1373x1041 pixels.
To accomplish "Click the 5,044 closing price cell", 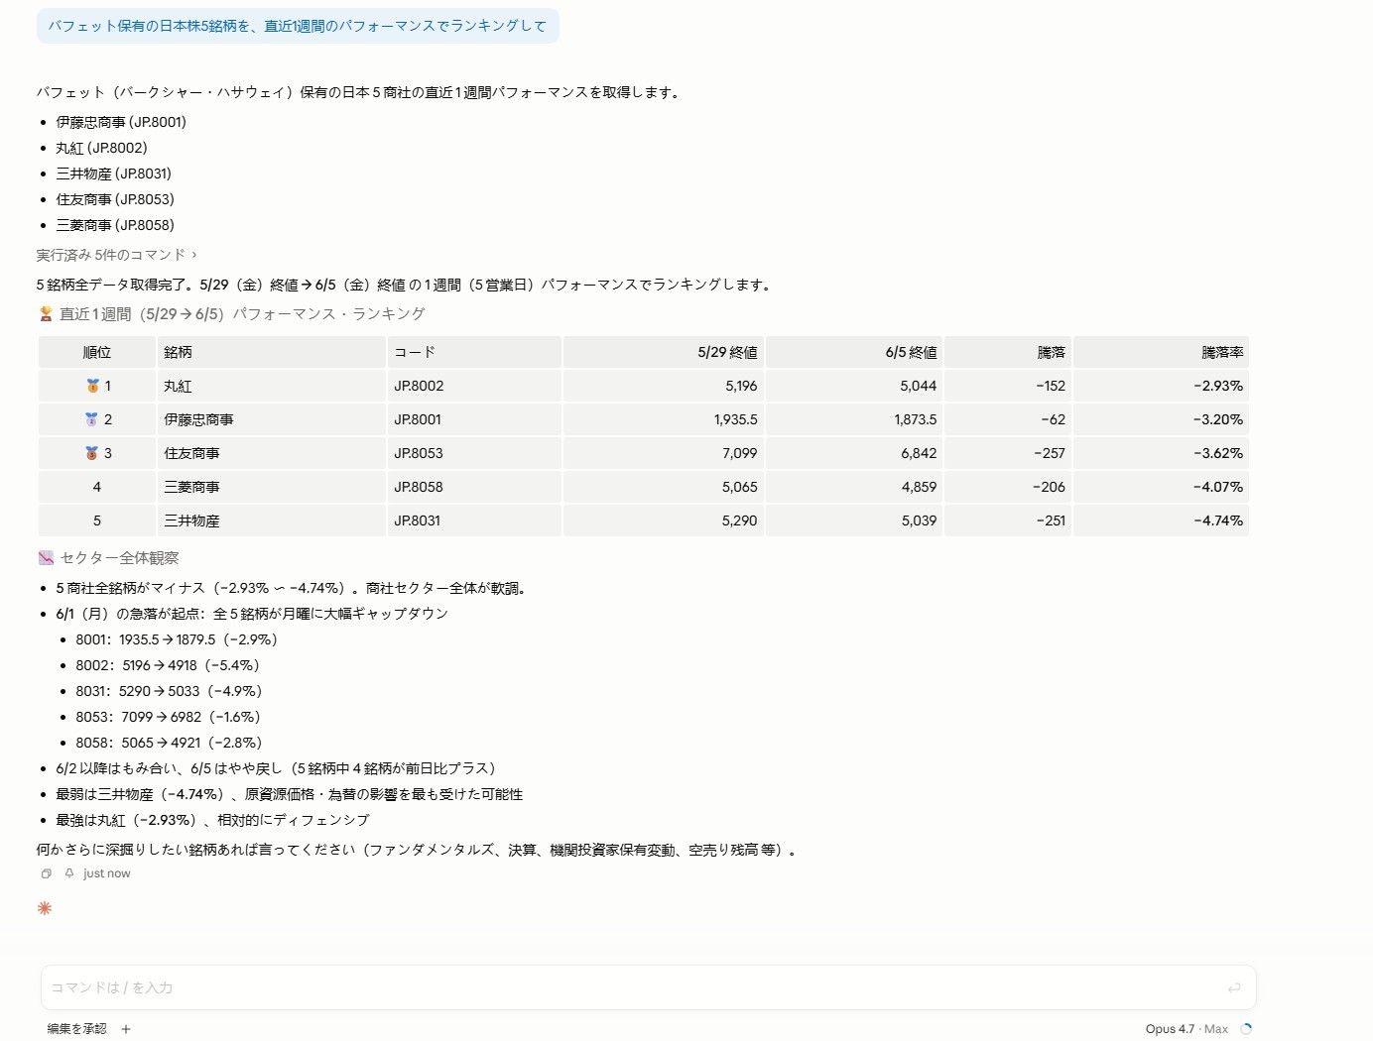I will pos(854,386).
